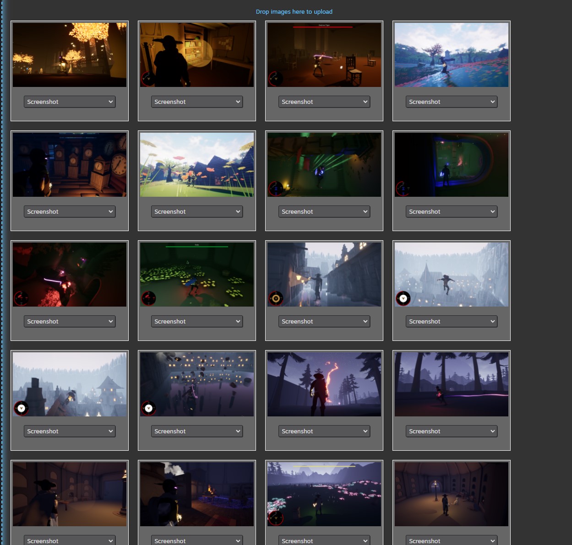572x545 pixels.
Task: Open the dropdown below the glowing yellow plants image
Action: pyautogui.click(x=197, y=322)
